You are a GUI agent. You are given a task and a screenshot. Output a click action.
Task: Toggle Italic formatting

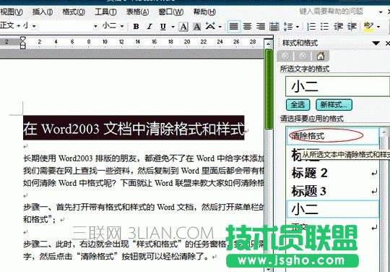click(x=149, y=26)
